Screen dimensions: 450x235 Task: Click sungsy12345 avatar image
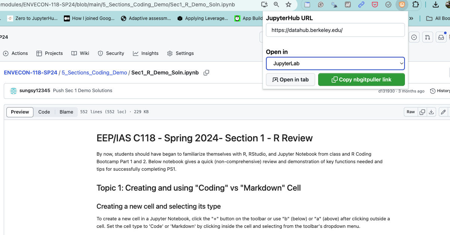point(13,91)
